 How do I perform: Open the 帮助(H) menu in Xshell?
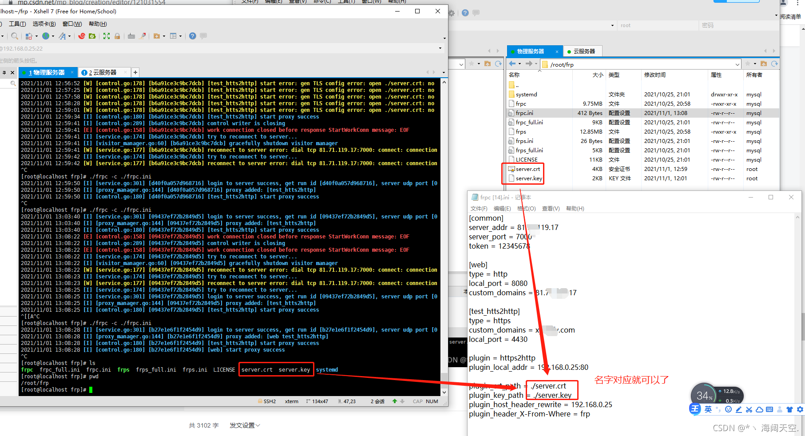click(x=98, y=24)
